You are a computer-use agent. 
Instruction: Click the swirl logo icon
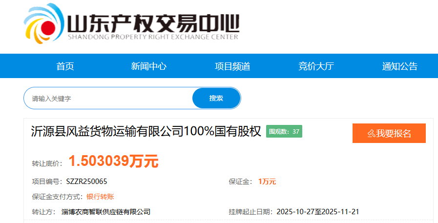click(x=44, y=23)
